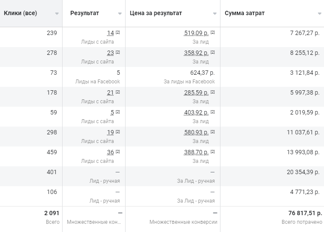Click the [2] footnote next to 403,92 р.

coord(213,112)
